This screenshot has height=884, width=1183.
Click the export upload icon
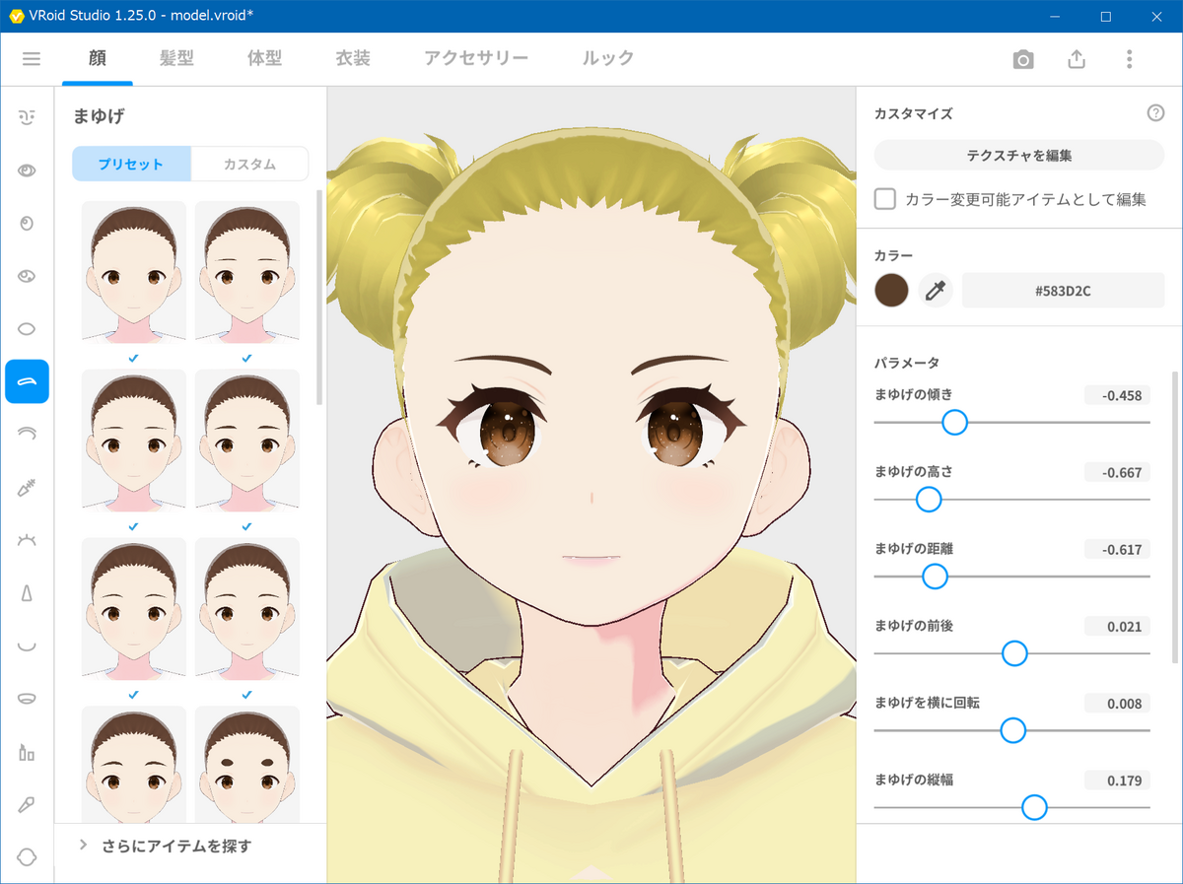[1077, 59]
